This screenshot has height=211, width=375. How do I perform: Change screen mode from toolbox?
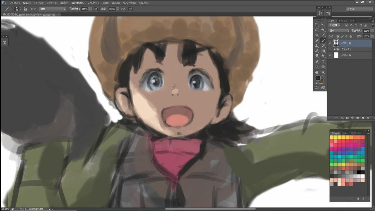coord(323,88)
